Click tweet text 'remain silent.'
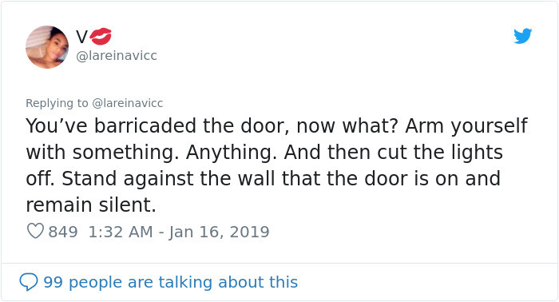This screenshot has width=559, height=302. pyautogui.click(x=91, y=205)
